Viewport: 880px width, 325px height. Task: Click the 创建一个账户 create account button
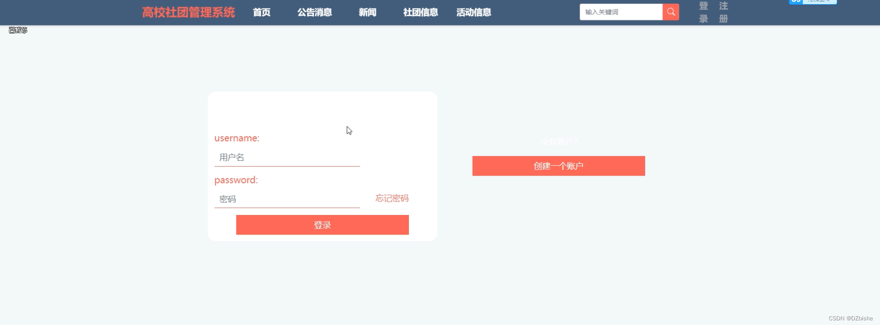[558, 166]
